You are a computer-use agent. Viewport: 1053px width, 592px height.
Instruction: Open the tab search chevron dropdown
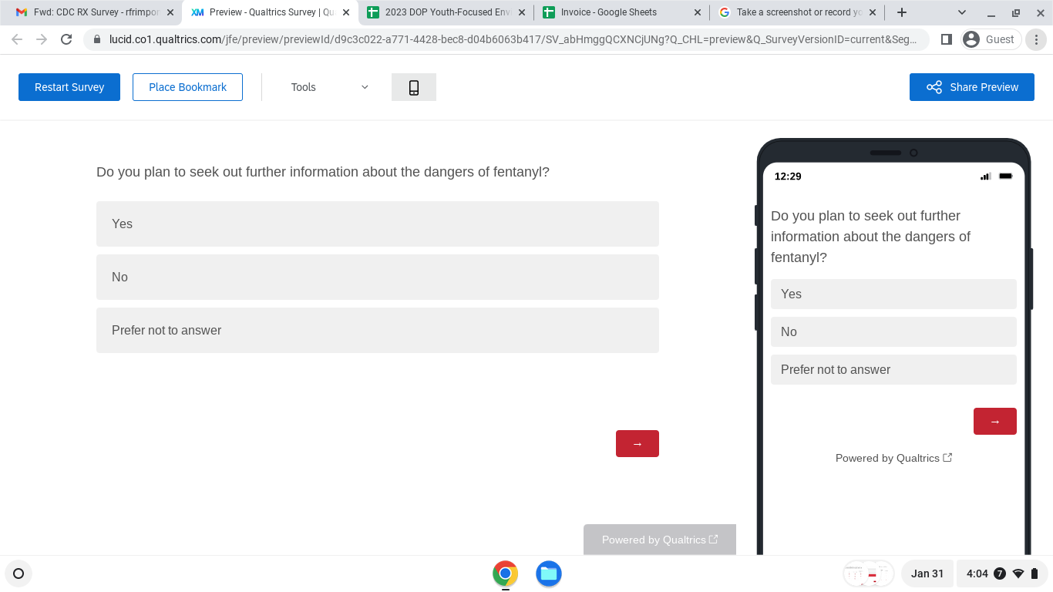point(961,12)
